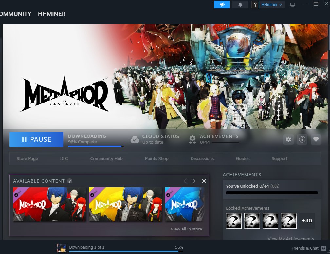This screenshot has height=254, width=330.
Task: Open the notifications bell
Action: pos(240,5)
